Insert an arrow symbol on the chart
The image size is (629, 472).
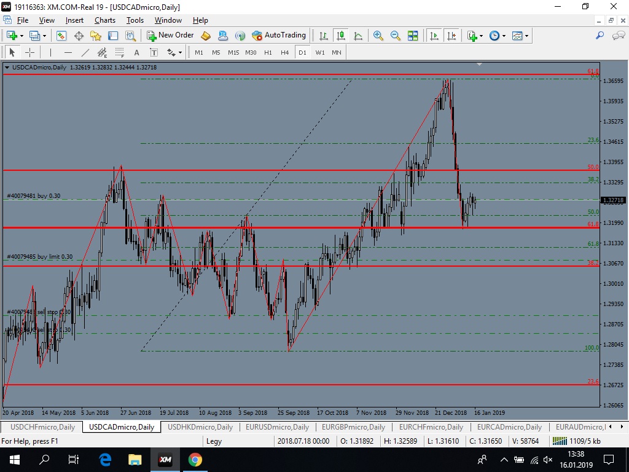(x=171, y=53)
